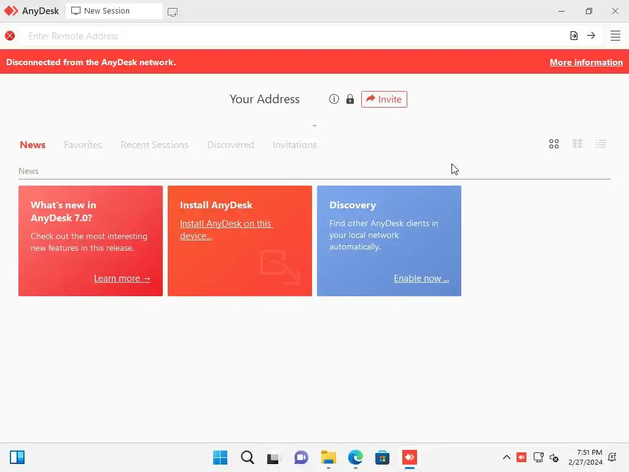This screenshot has width=629, height=472.
Task: Select the News tab
Action: click(x=33, y=144)
